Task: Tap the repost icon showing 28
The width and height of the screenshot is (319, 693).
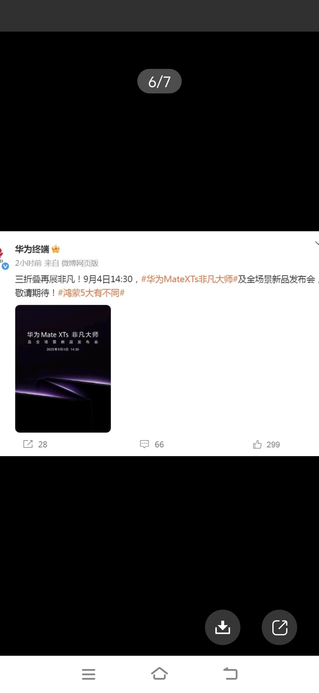Action: [x=28, y=444]
